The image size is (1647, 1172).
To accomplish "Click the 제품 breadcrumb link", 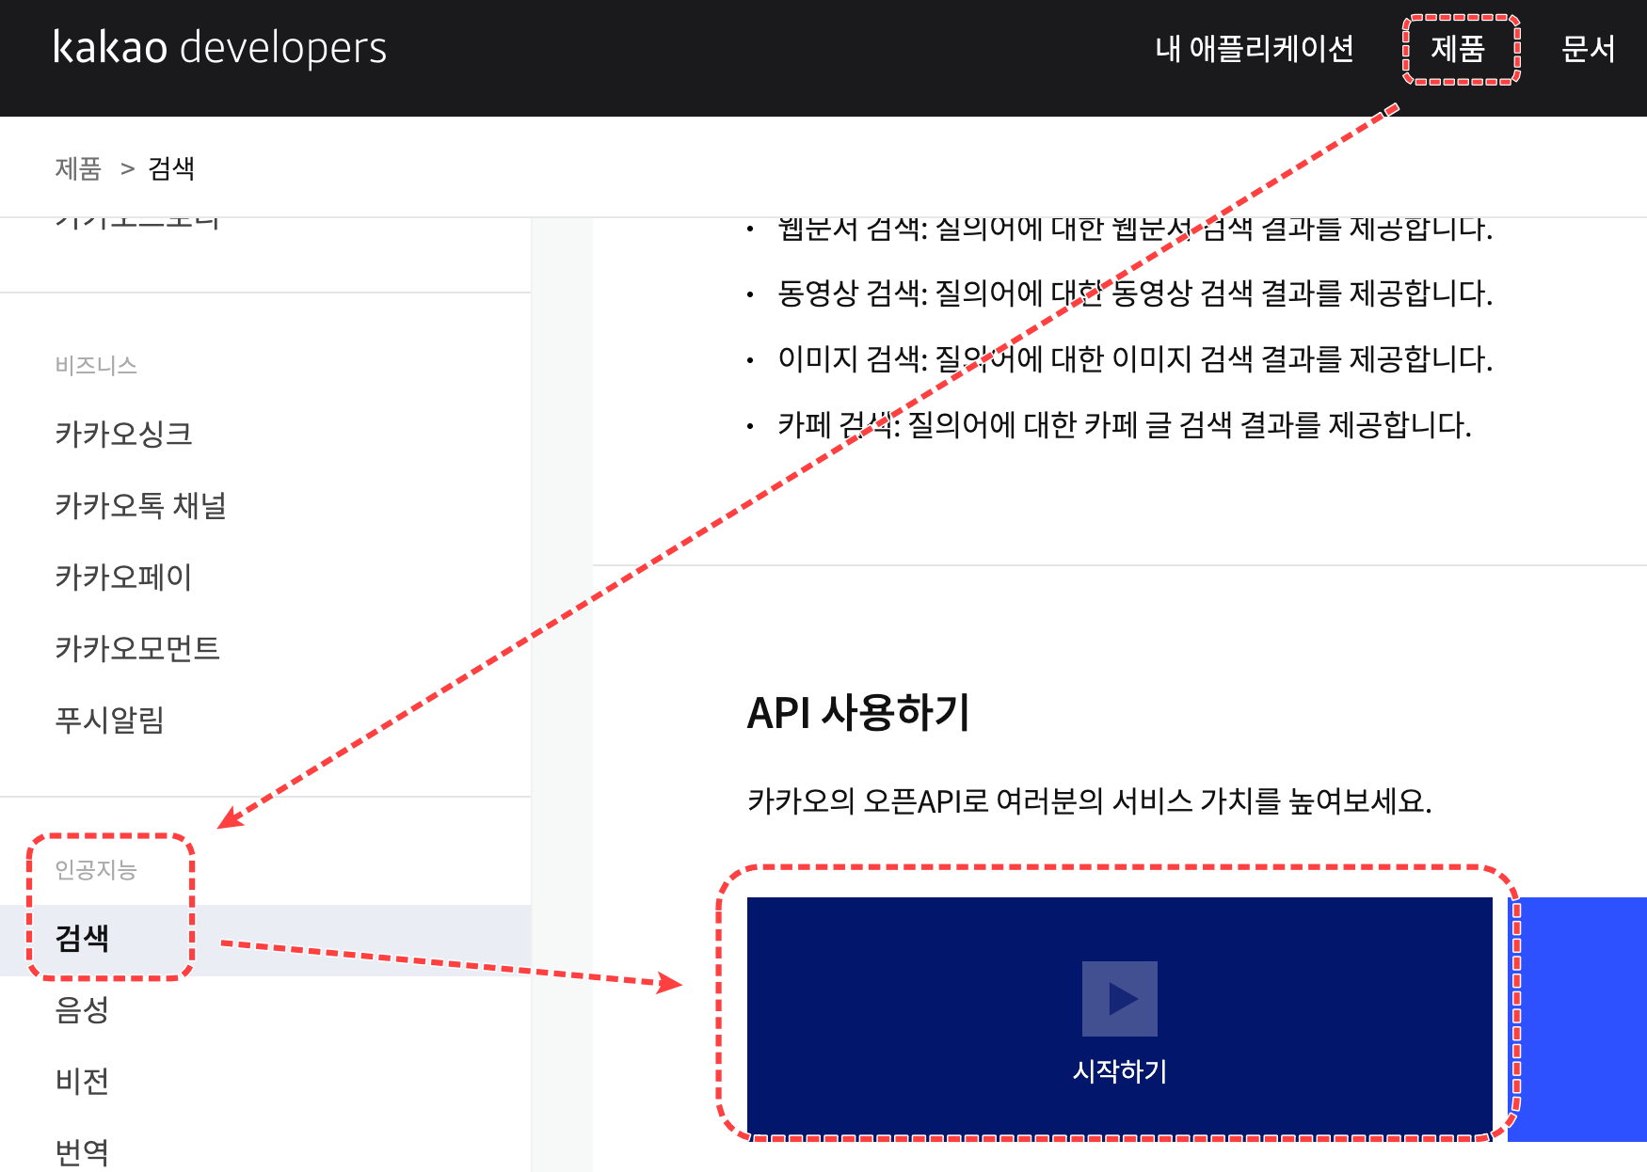I will [78, 168].
